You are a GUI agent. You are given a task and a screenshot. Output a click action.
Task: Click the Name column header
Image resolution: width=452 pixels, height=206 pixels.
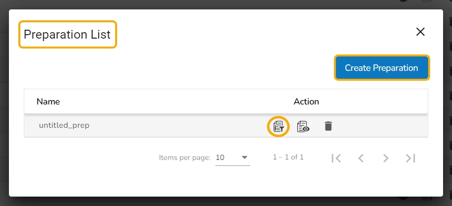coord(48,102)
